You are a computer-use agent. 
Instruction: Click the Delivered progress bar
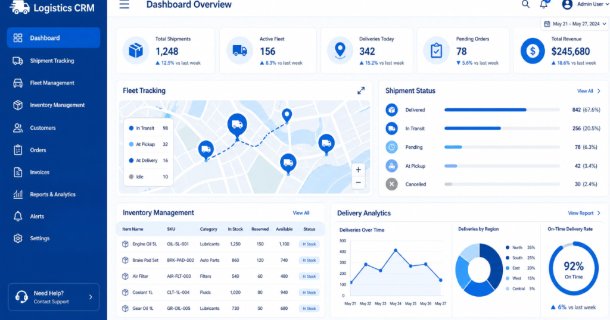pyautogui.click(x=502, y=110)
